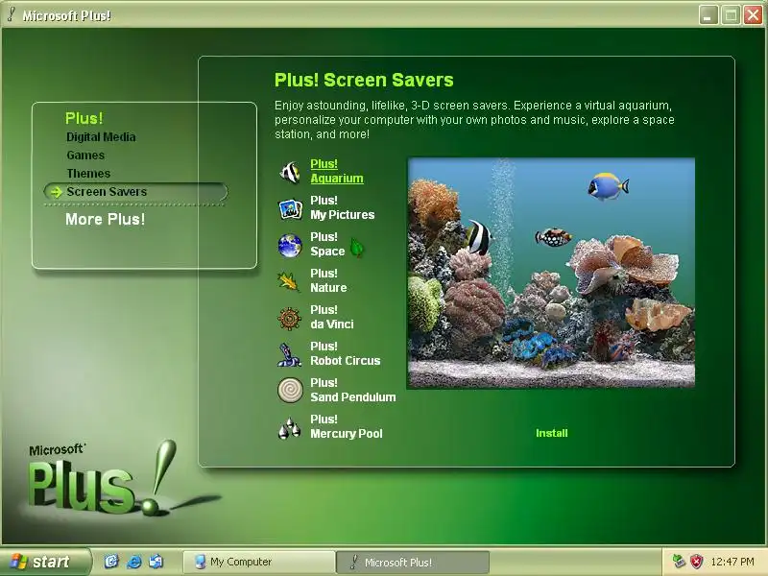The width and height of the screenshot is (768, 576).
Task: Click the Plus! Aquarium fish icon
Action: [x=290, y=172]
